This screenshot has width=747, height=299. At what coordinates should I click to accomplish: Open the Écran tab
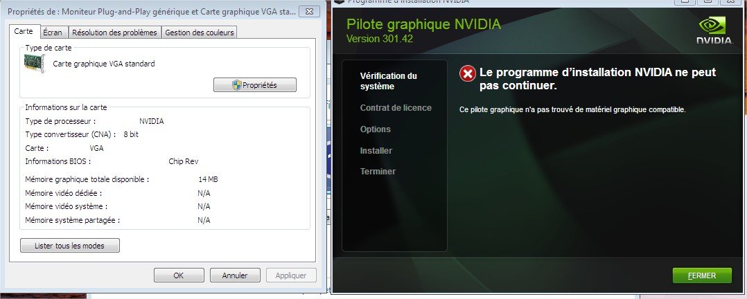click(x=53, y=33)
